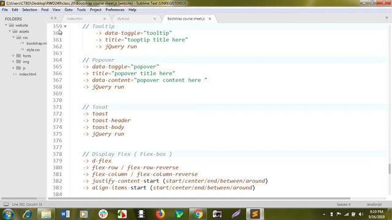Click the "d-flex" text on line 379
This screenshot has height=220, width=392.
102,161
